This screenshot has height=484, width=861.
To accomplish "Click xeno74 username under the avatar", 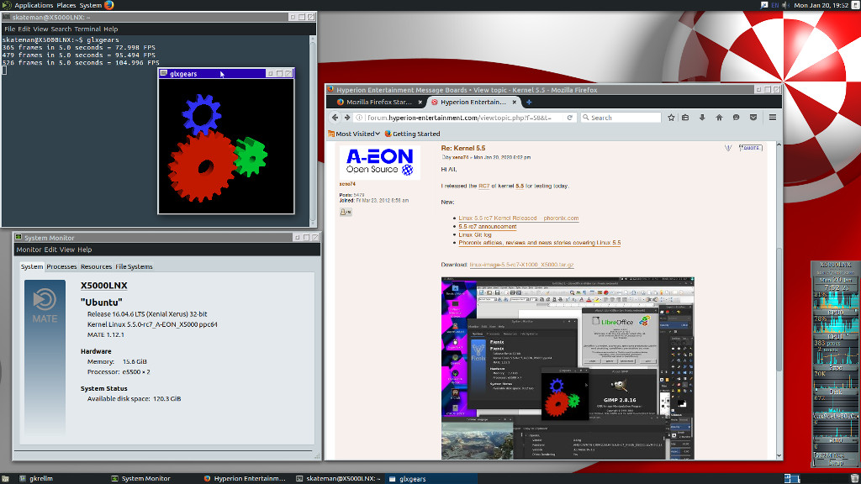I will (347, 184).
